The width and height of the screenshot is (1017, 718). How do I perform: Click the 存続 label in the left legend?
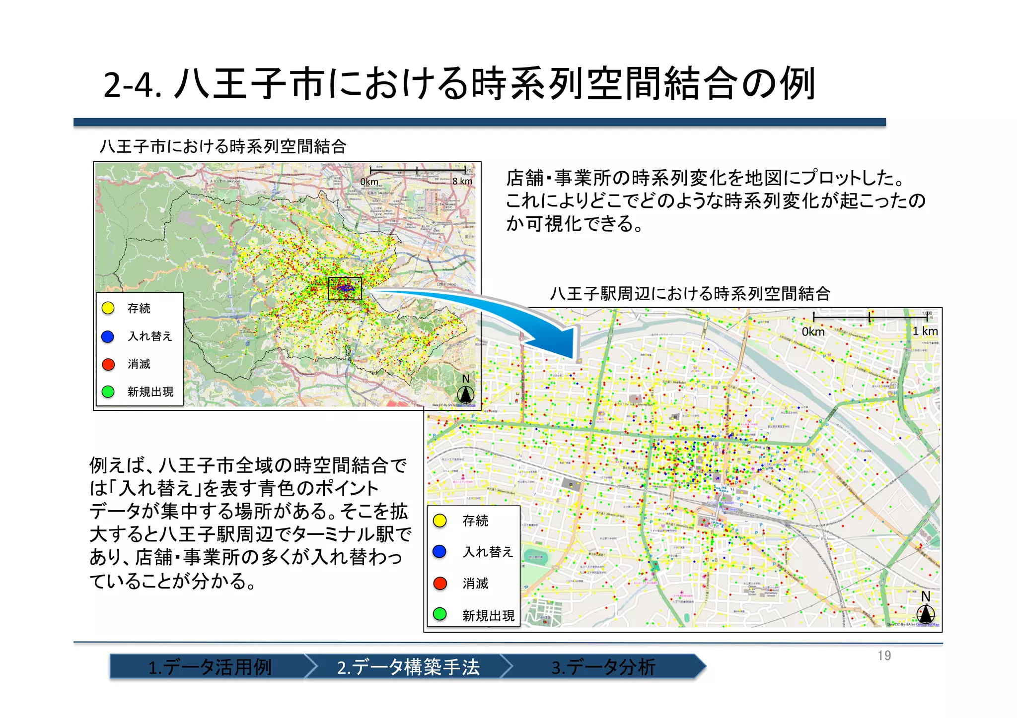tap(139, 308)
